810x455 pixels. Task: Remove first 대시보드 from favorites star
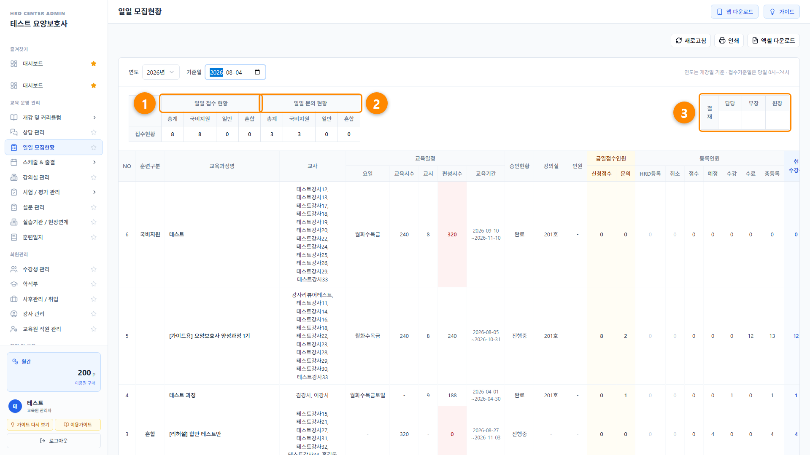[94, 64]
